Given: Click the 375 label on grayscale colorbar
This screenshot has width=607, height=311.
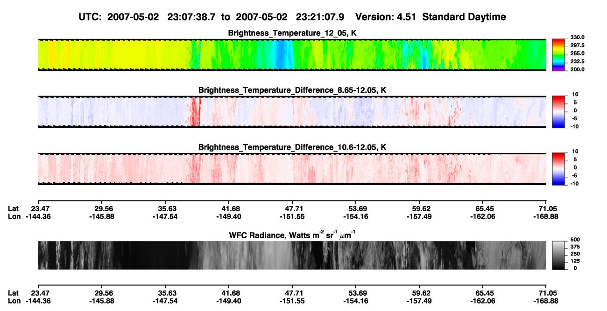Looking at the screenshot, I should pyautogui.click(x=575, y=246).
